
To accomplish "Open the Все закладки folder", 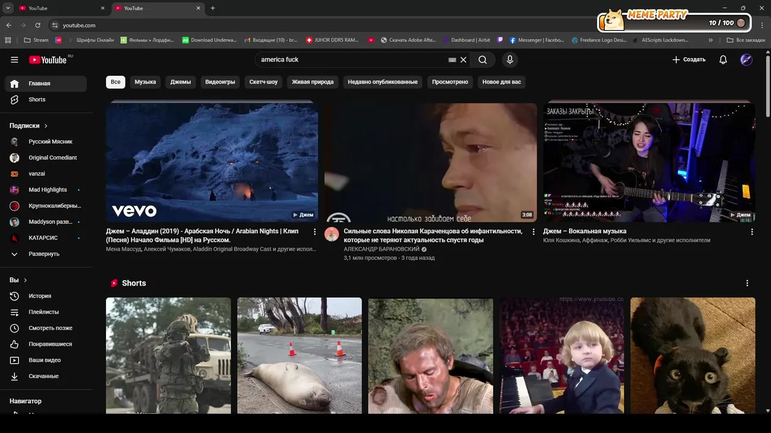I will [x=746, y=40].
